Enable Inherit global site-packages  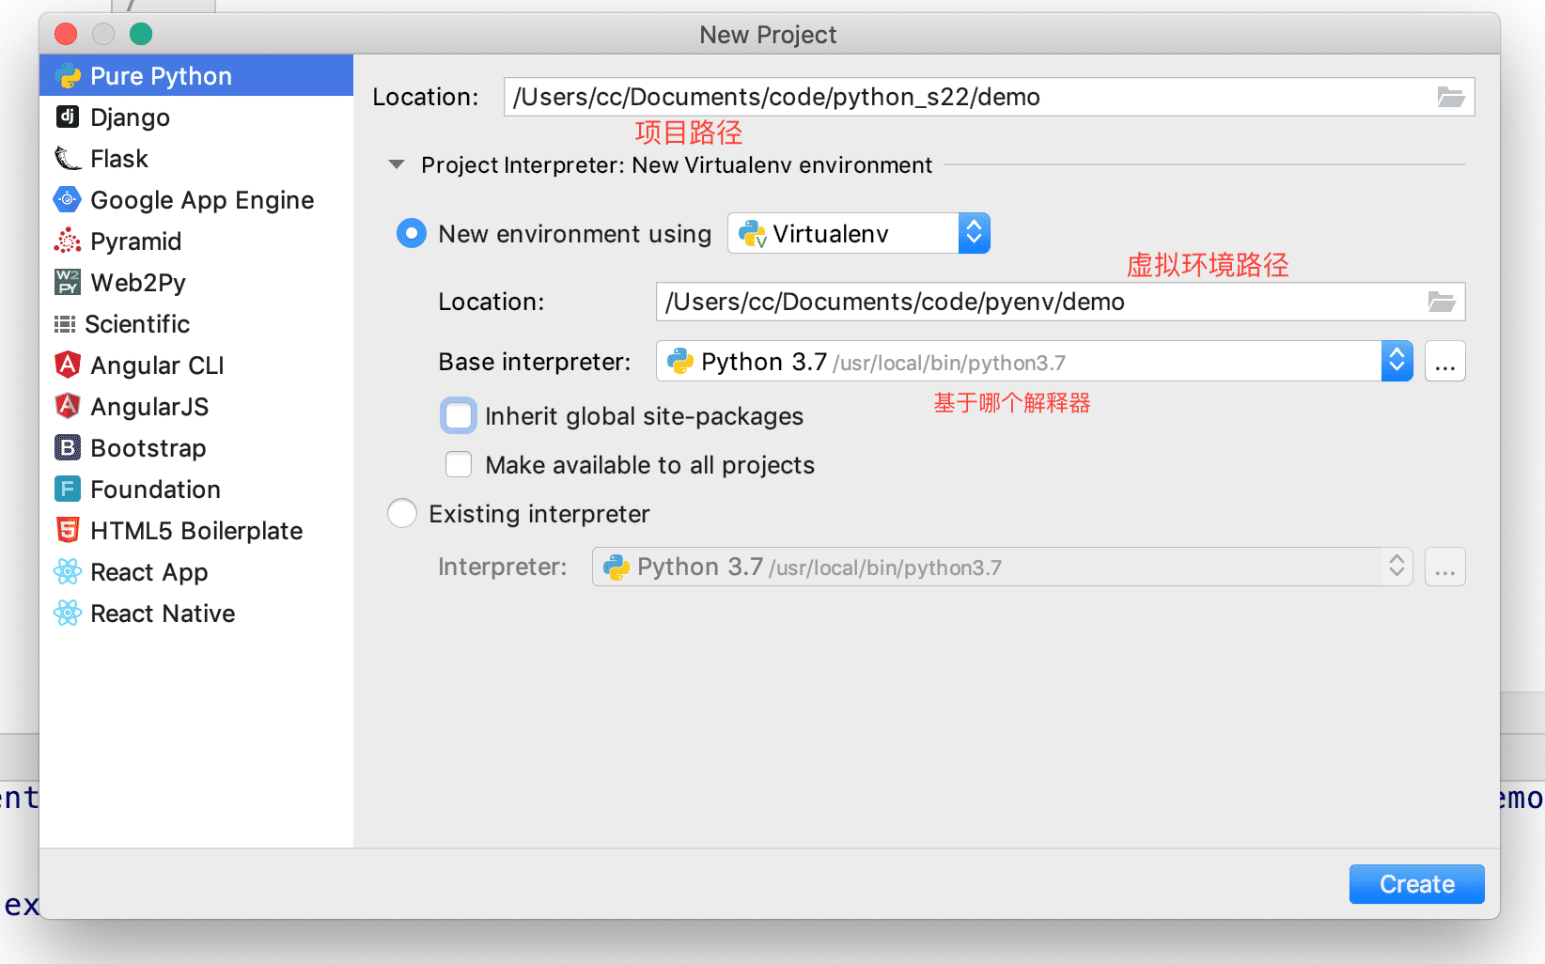click(458, 415)
